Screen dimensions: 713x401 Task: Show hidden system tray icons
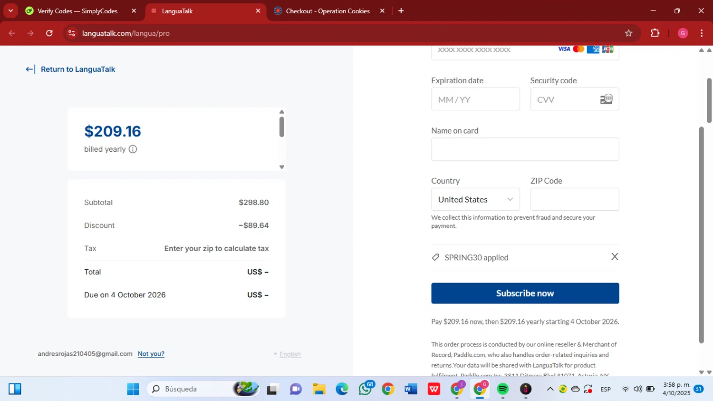pyautogui.click(x=550, y=389)
